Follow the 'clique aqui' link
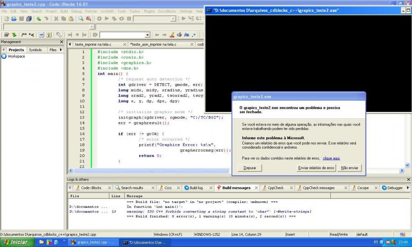 [x=331, y=158]
